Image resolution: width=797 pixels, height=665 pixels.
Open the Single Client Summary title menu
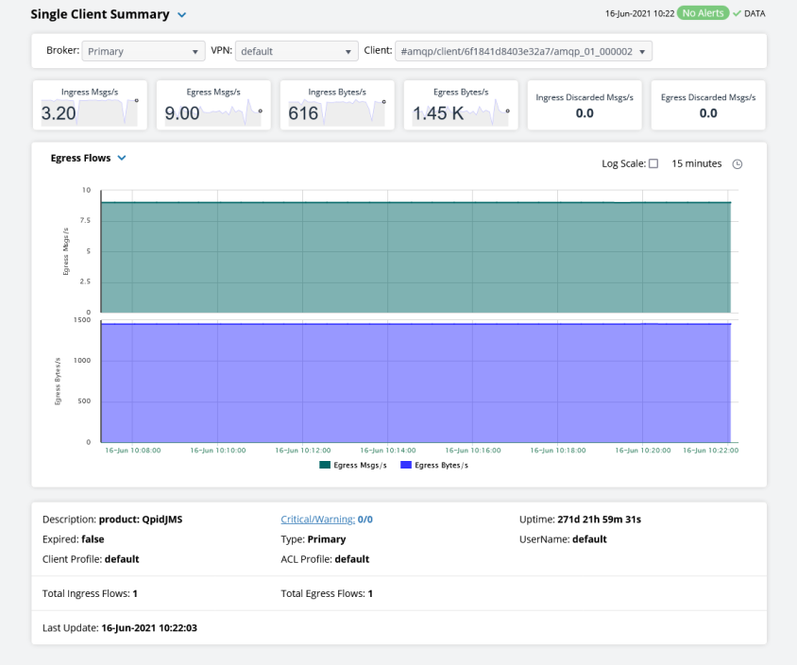pyautogui.click(x=182, y=15)
